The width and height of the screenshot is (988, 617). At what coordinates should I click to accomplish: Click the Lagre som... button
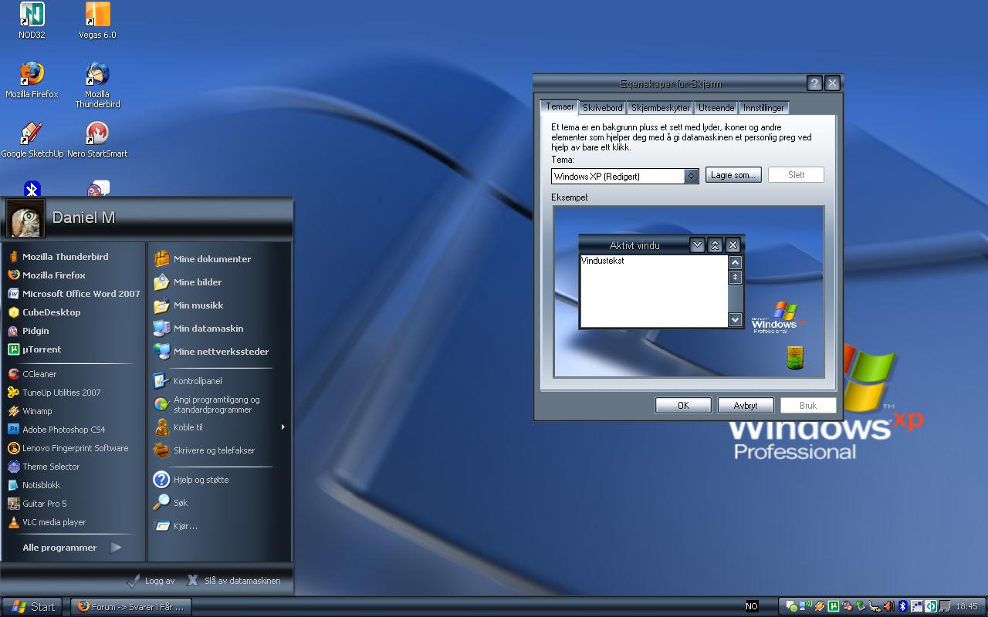point(733,175)
